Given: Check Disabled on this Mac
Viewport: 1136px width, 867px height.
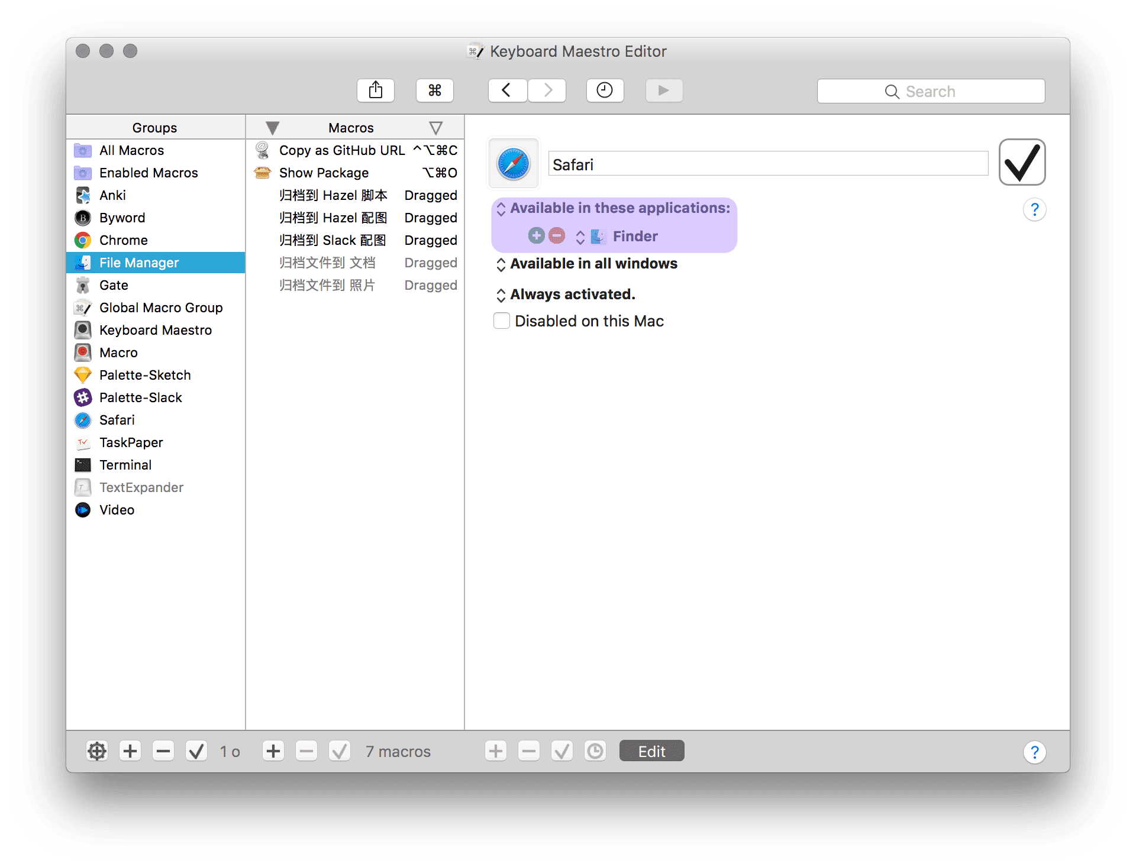Looking at the screenshot, I should pos(502,321).
